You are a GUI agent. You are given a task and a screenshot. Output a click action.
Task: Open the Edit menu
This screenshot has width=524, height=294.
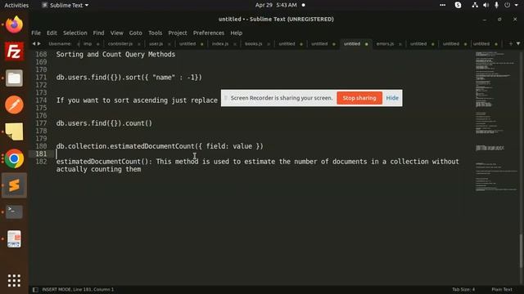(52, 33)
